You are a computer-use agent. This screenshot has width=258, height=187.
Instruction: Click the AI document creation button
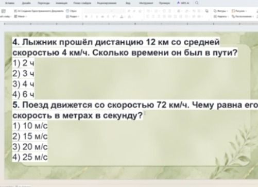[39, 11]
